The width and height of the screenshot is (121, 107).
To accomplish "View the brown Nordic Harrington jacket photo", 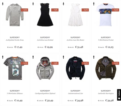I will point(106,68).
